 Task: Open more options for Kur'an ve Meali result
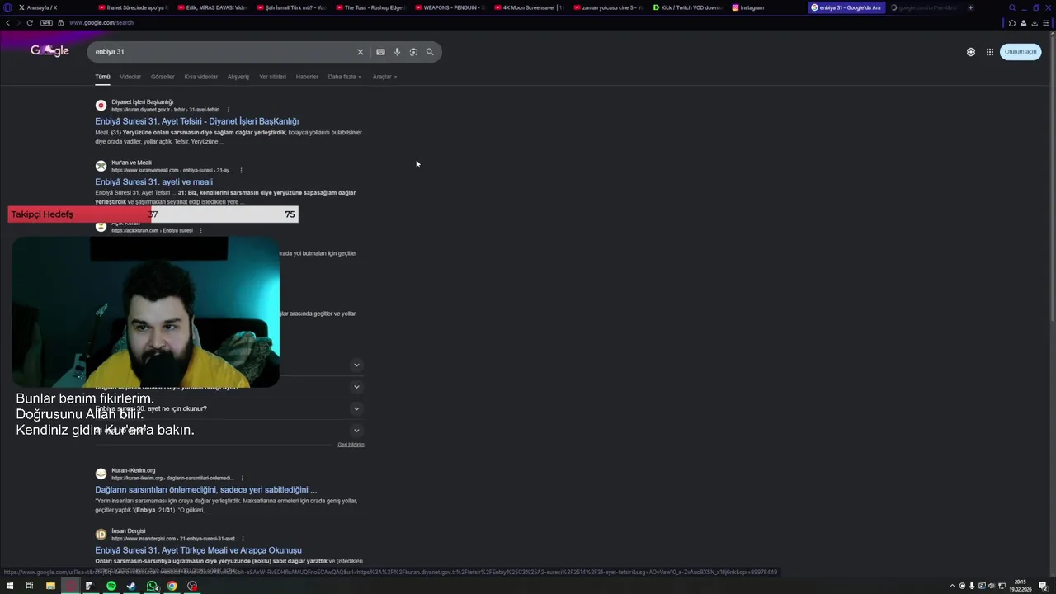241,170
